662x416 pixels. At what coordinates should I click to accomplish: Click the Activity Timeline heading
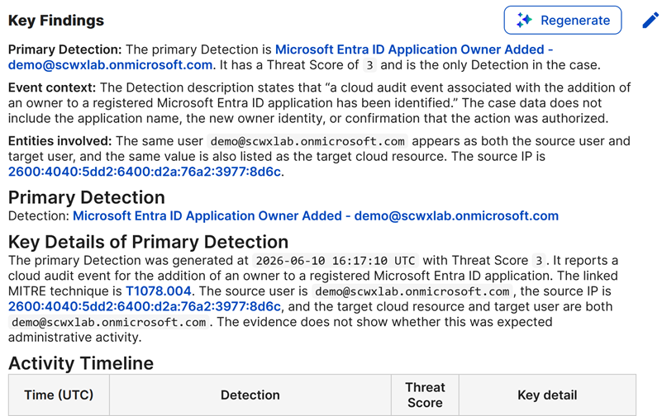81,363
